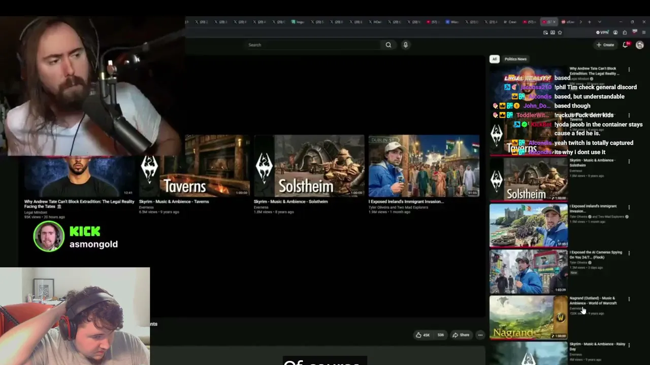Click the YouTube search magnifier icon
Image resolution: width=650 pixels, height=365 pixels.
tap(388, 45)
